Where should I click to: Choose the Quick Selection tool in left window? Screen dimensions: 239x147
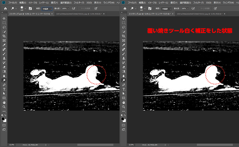(4, 32)
